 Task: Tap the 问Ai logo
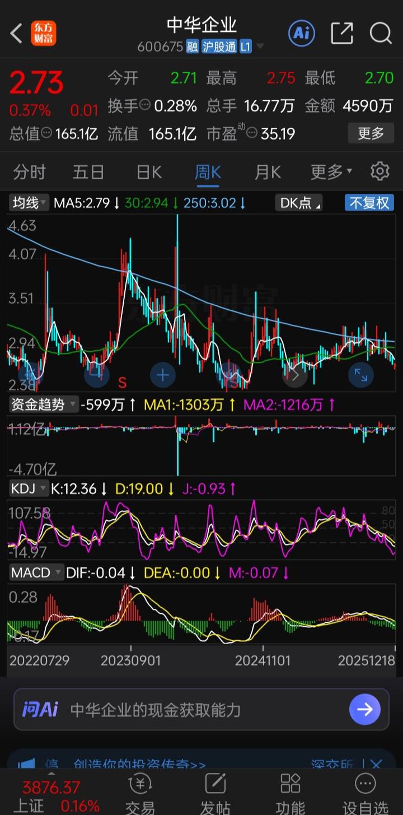pyautogui.click(x=40, y=710)
